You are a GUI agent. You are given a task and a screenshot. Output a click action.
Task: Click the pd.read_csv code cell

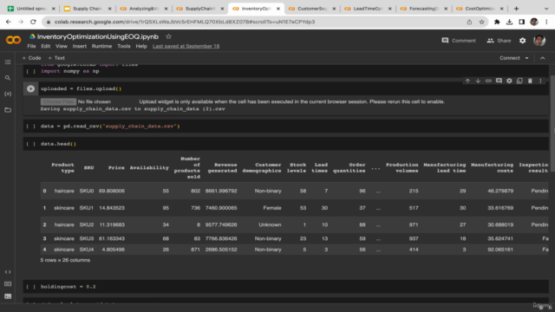pyautogui.click(x=286, y=127)
